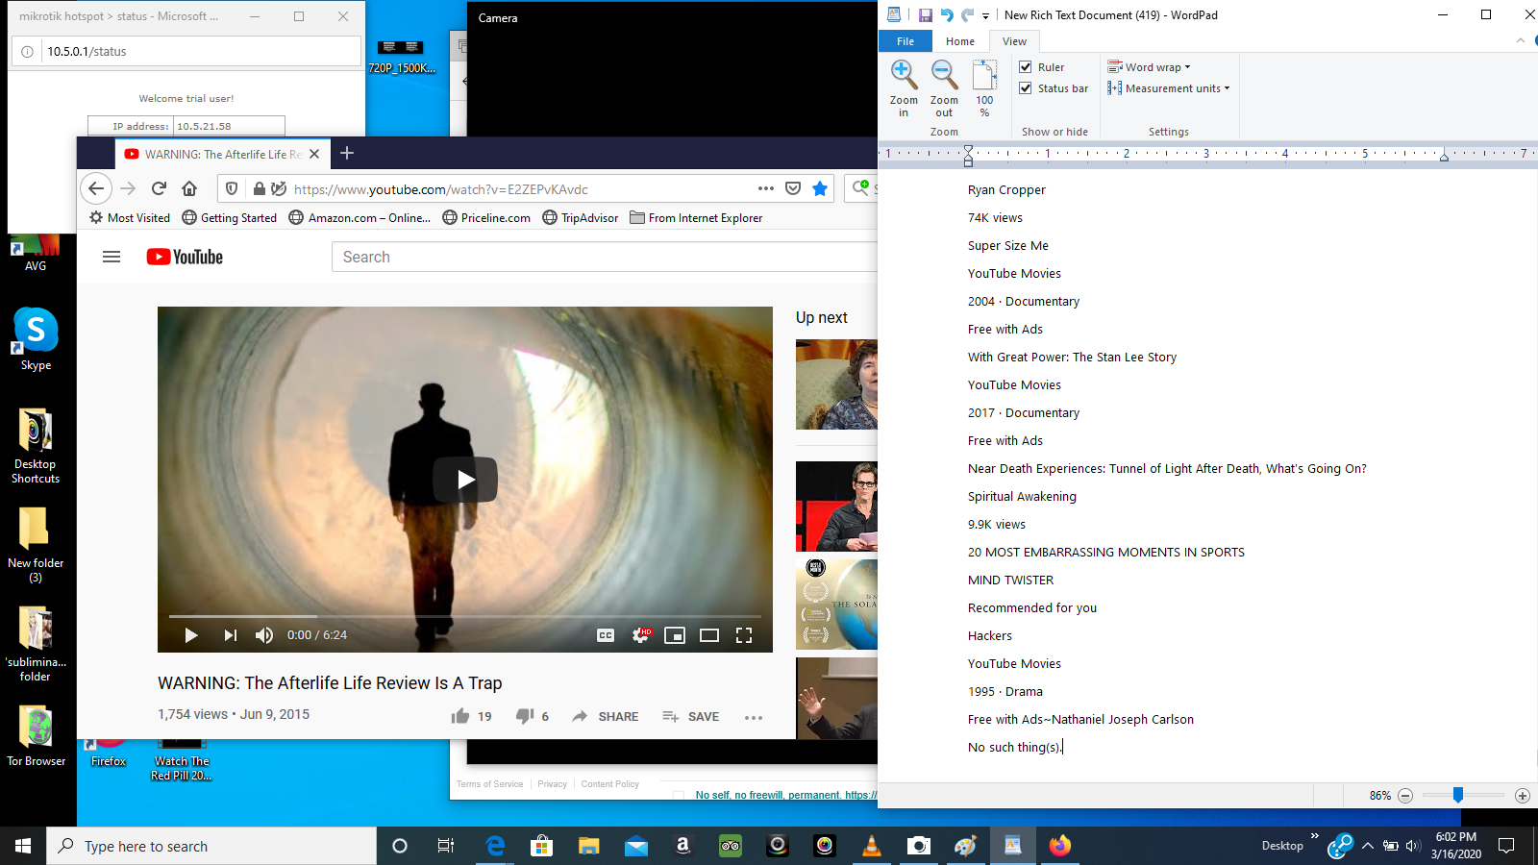Screen dimensions: 1538x865
Task: Undo the last action in WordPad
Action: pos(947,15)
